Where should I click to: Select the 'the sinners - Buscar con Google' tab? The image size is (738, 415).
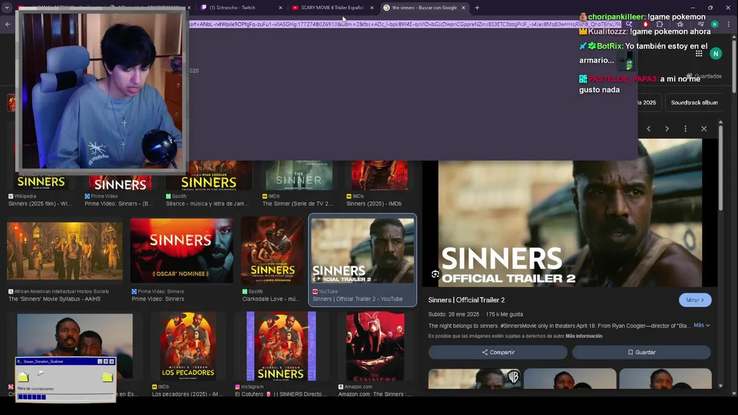[424, 7]
